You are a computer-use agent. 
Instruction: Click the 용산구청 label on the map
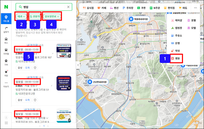(x=156, y=105)
